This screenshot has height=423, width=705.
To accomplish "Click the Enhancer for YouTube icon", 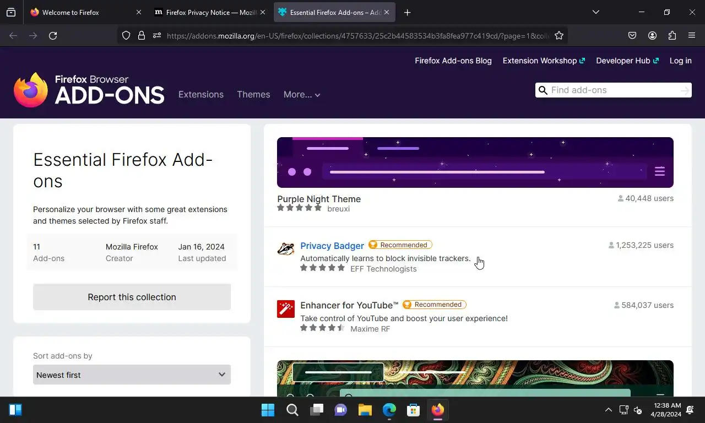I will click(286, 309).
